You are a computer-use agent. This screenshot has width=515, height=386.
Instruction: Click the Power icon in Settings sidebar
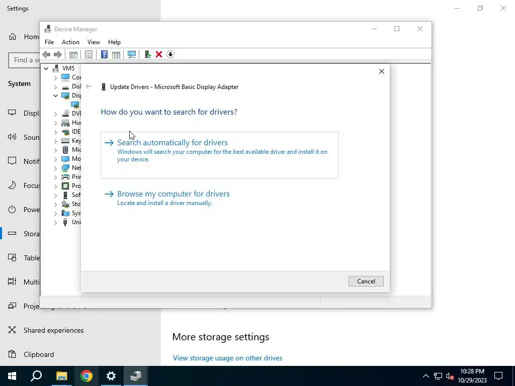click(x=12, y=210)
